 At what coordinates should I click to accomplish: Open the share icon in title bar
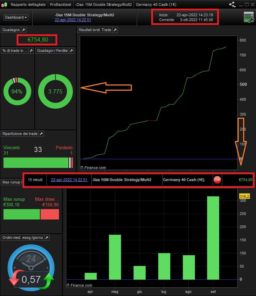pyautogui.click(x=232, y=5)
